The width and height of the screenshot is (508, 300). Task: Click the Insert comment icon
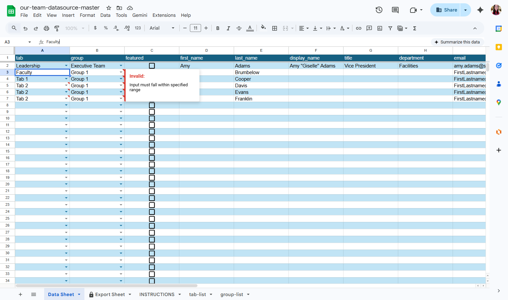pos(369,28)
